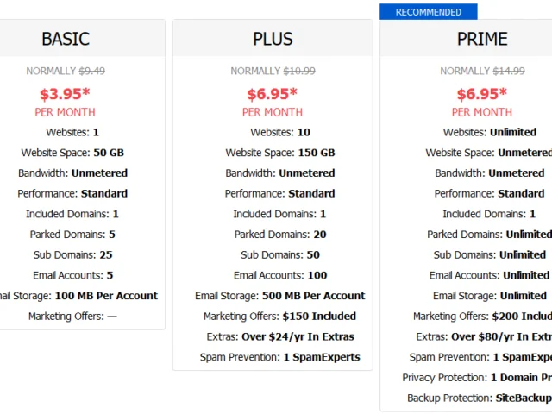552x414 pixels.
Task: Select the PRIME plan heading
Action: (482, 39)
